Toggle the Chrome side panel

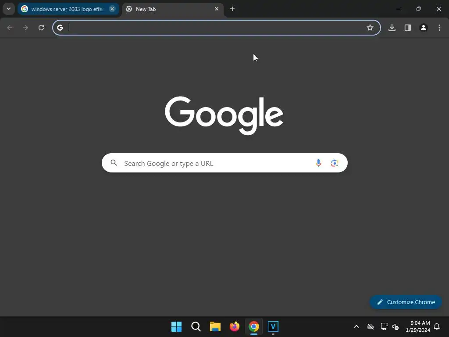(x=408, y=28)
